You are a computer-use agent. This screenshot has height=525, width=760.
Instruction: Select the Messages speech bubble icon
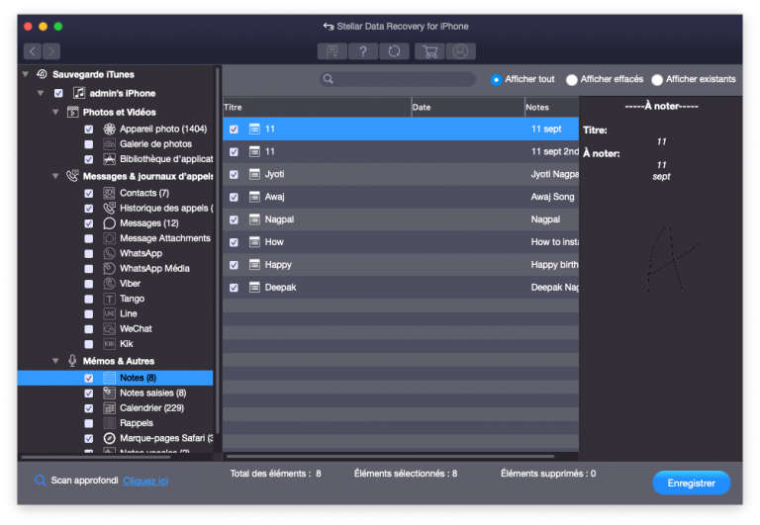[x=110, y=223]
